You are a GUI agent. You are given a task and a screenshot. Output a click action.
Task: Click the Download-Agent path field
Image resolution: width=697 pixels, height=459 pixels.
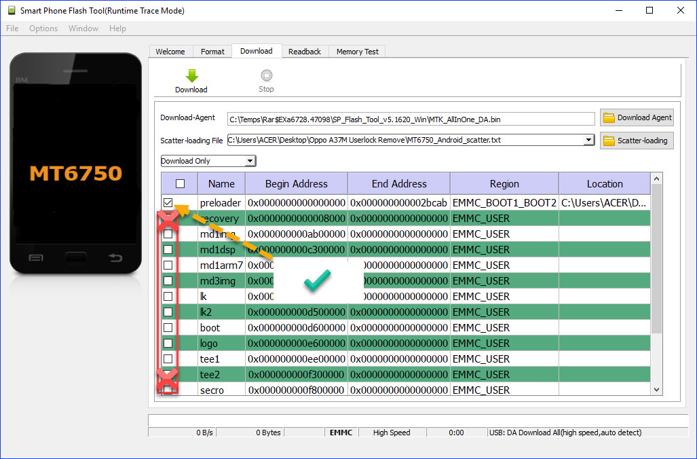pos(411,120)
